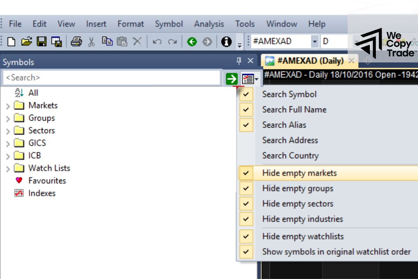Viewport: 418px width, 279px height.
Task: Click the Save floppy disk icon
Action: [x=42, y=42]
